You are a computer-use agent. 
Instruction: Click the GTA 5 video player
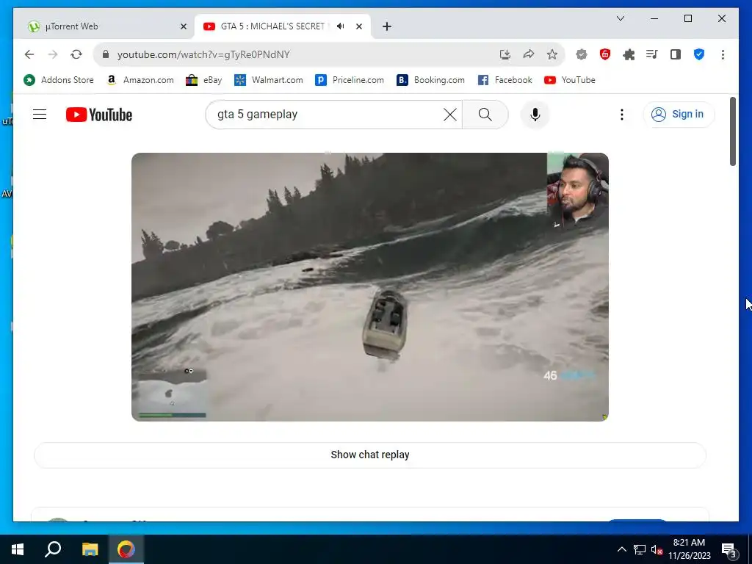(370, 287)
